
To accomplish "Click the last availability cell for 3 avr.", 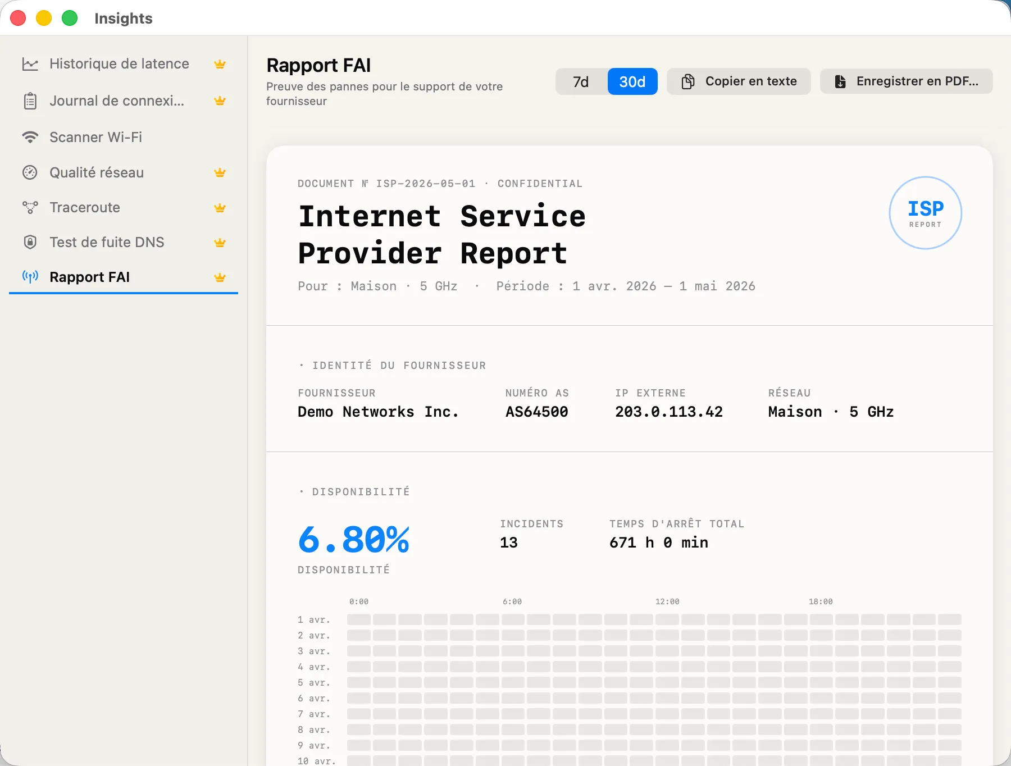I will 950,651.
